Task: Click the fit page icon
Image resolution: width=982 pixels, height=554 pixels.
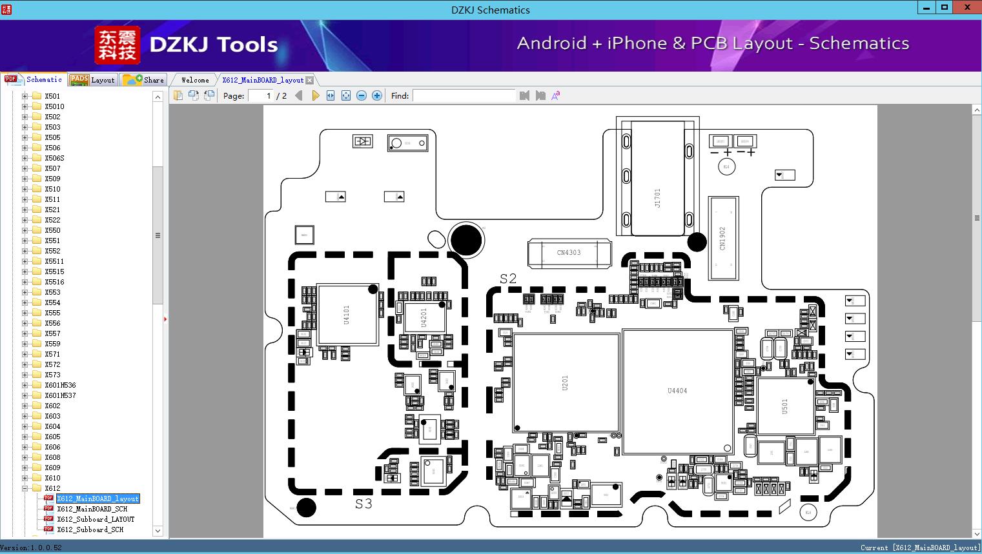Action: pos(346,95)
